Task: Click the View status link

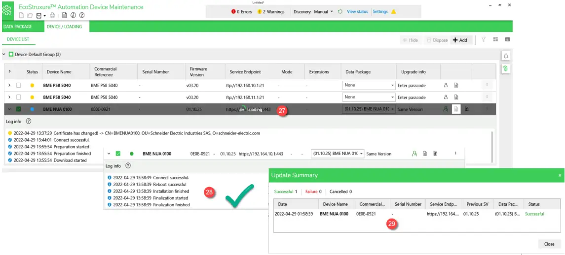Action: [x=357, y=11]
